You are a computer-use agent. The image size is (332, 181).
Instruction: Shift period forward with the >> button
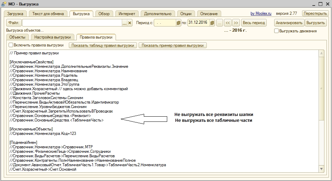click(236, 23)
